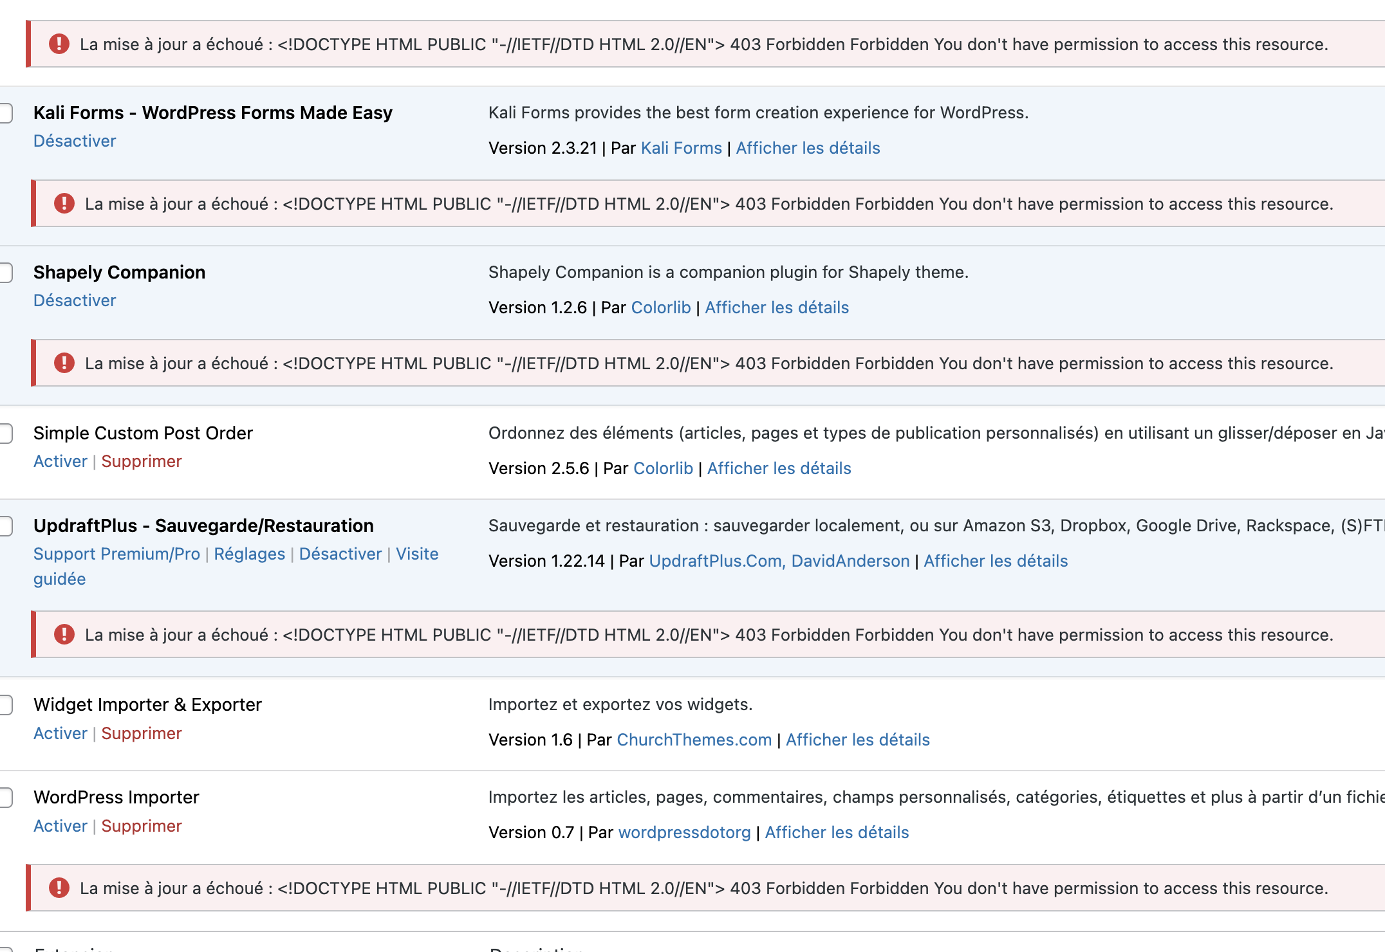Open wordpressdotorg author link

point(684,832)
